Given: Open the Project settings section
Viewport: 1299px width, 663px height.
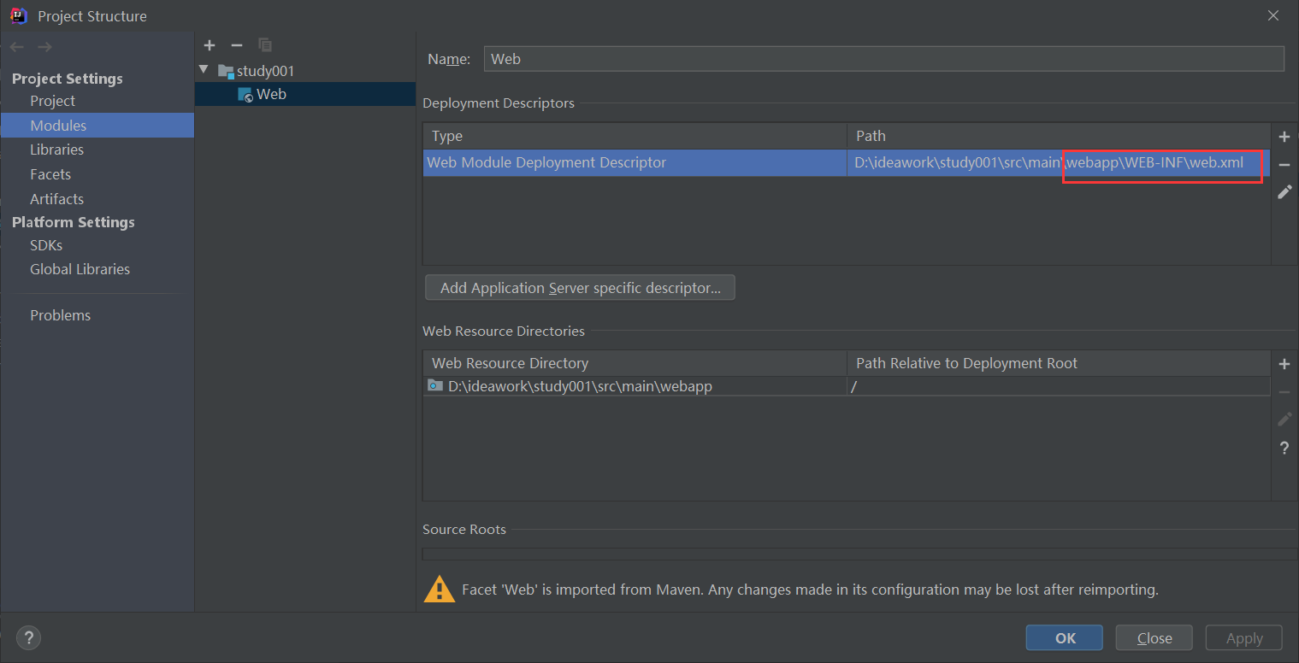Looking at the screenshot, I should (52, 101).
